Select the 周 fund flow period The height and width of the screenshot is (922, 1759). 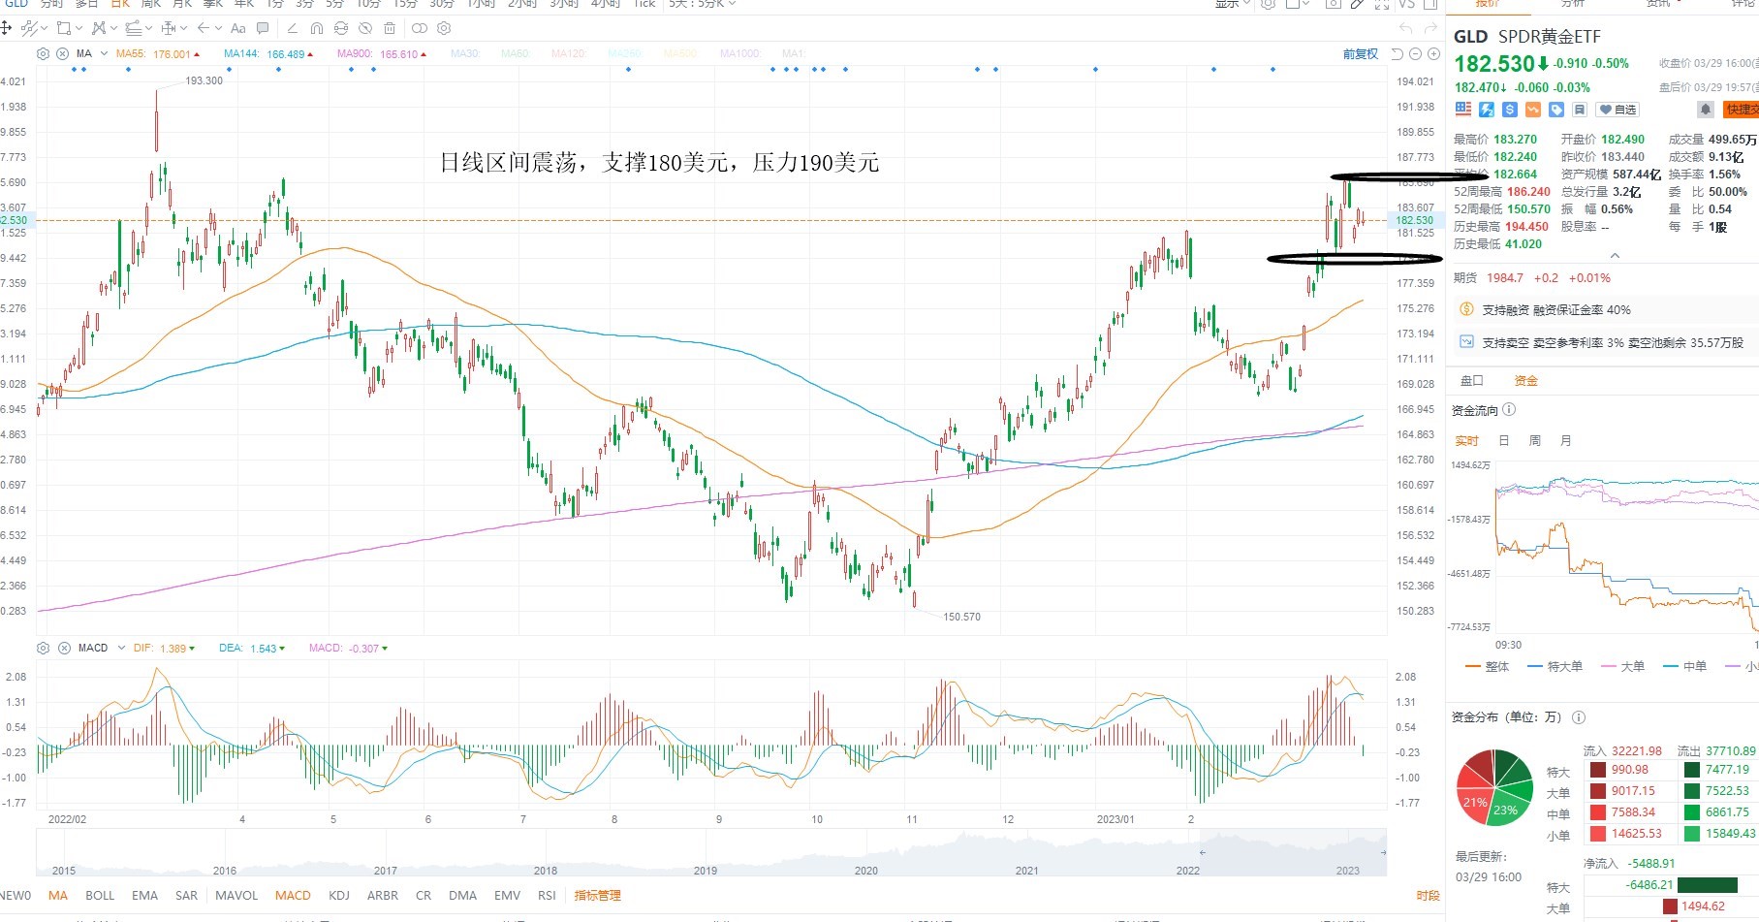pos(1535,440)
